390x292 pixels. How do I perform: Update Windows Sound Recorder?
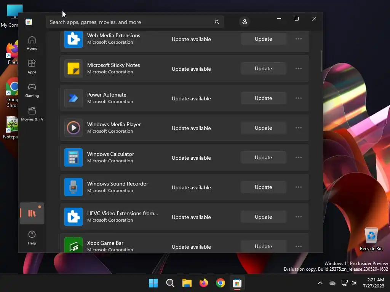264,187
